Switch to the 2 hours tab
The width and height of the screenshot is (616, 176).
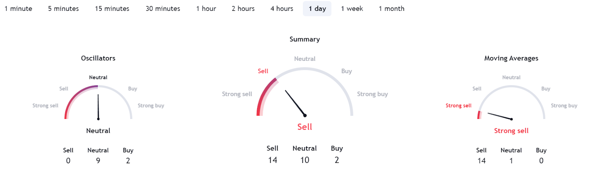click(243, 8)
